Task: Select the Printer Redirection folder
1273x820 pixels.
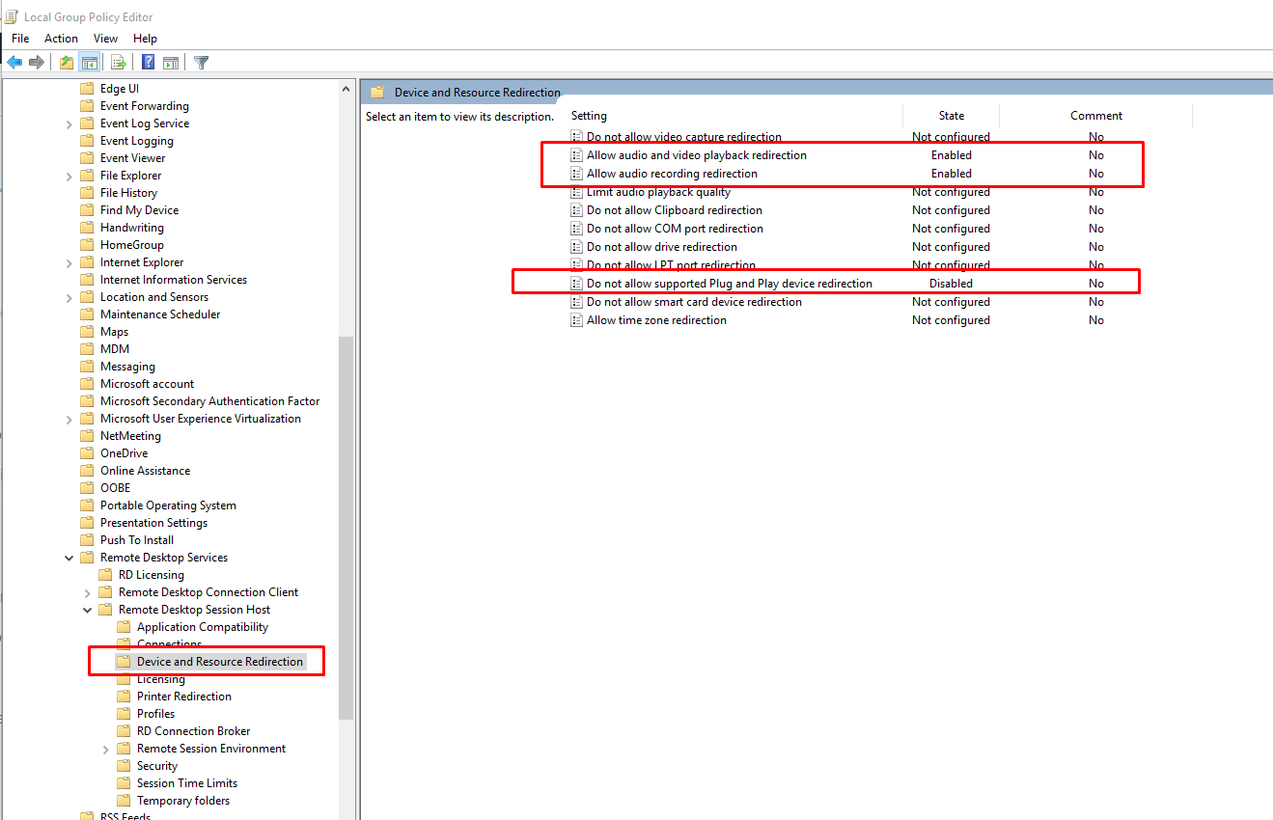Action: click(x=184, y=697)
